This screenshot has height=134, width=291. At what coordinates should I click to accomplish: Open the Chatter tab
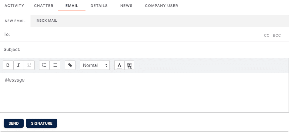(44, 6)
